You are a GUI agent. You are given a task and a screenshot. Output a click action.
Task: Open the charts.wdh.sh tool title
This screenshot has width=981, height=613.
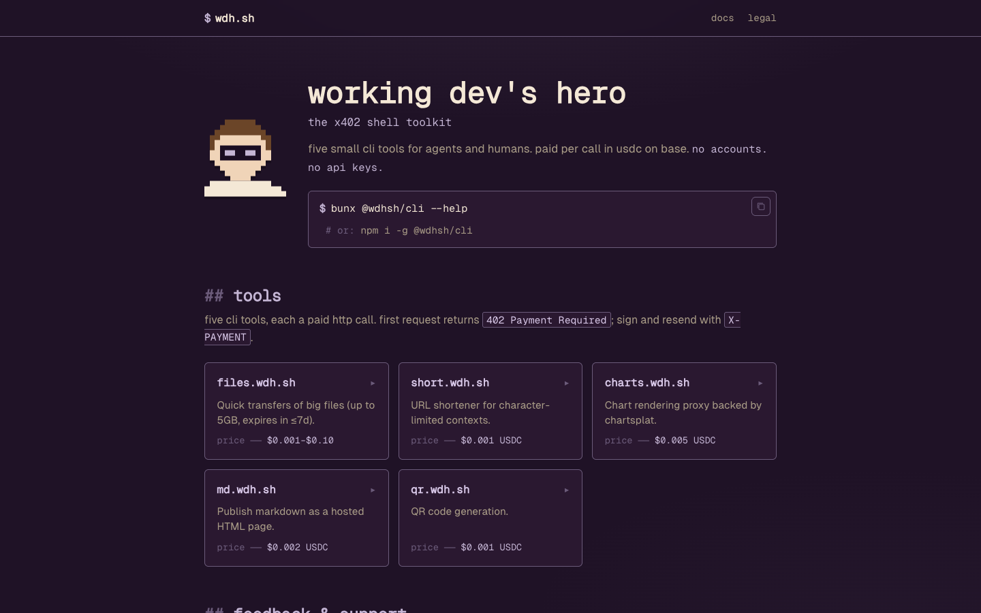click(x=647, y=383)
